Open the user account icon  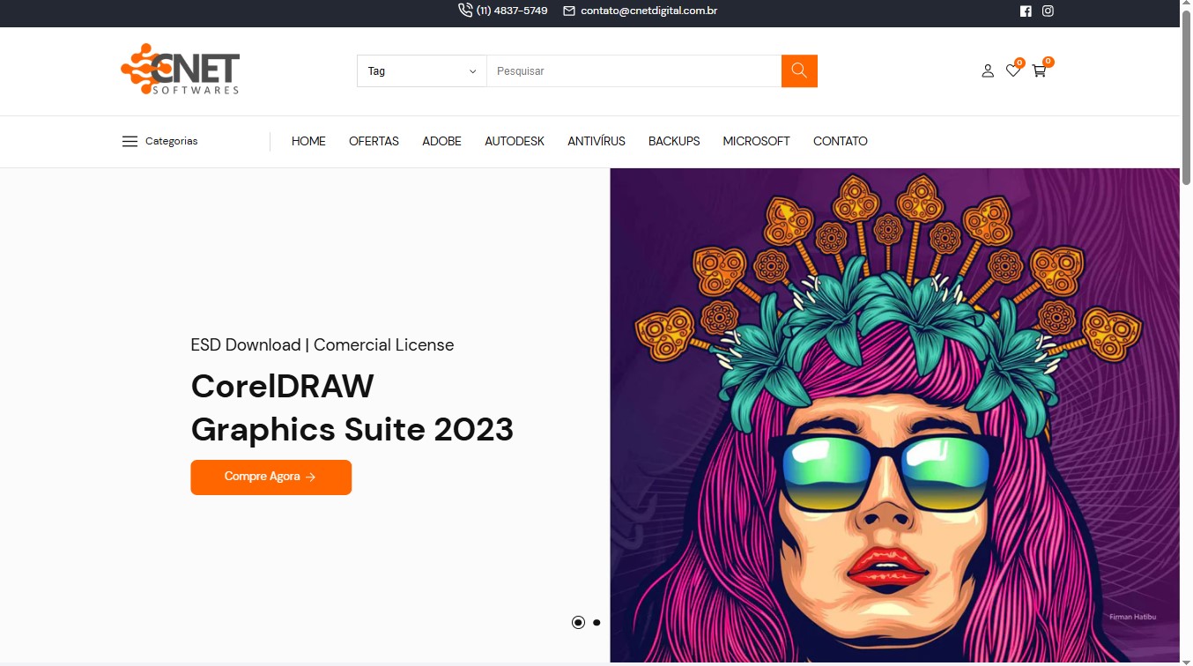coord(988,70)
